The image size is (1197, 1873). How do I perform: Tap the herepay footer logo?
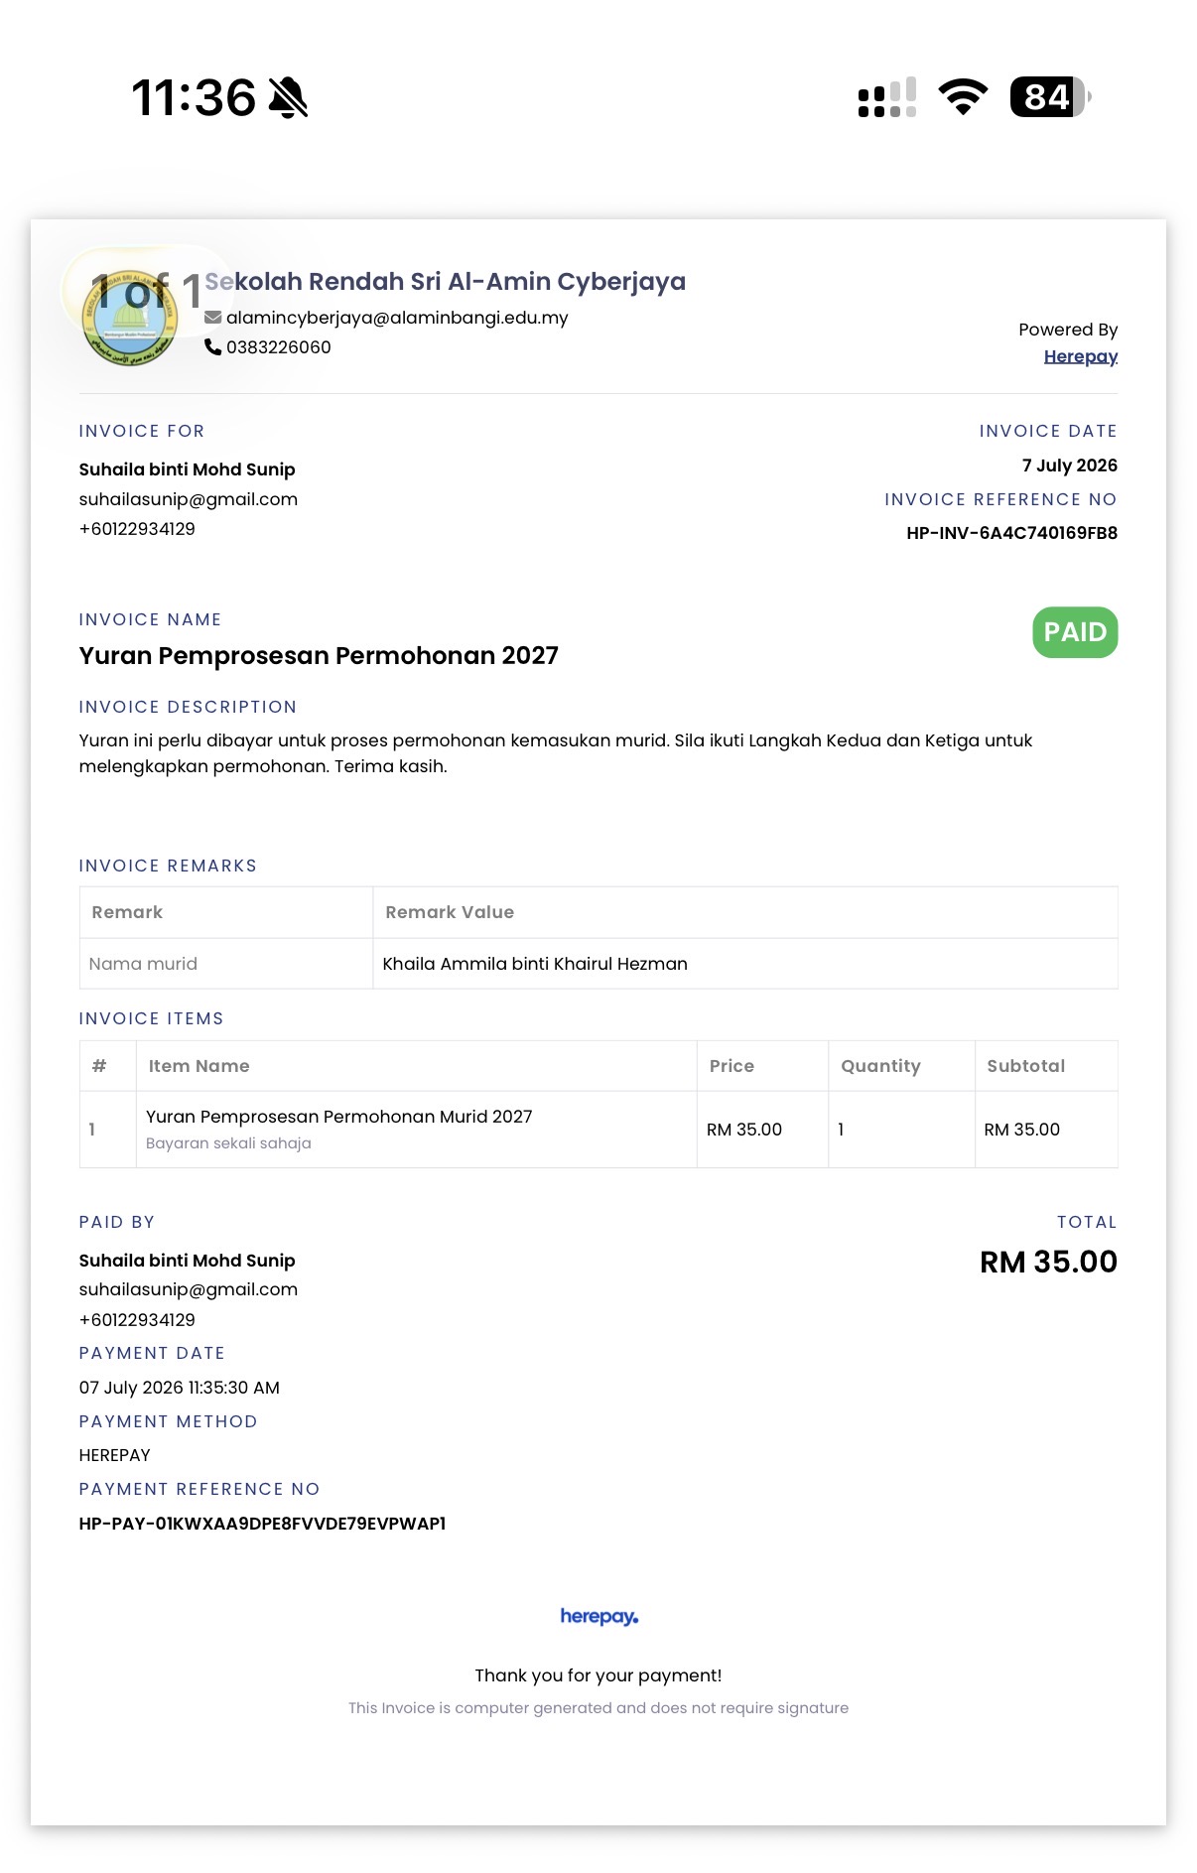[598, 1616]
